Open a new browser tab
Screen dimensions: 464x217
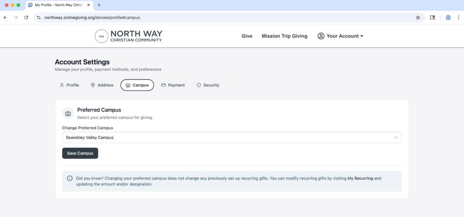99,5
